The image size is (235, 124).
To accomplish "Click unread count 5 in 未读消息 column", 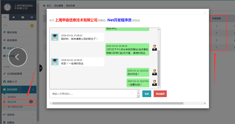I will click(217, 47).
